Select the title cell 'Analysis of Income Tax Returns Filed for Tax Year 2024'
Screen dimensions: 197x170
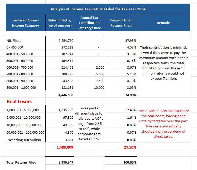(98, 9)
